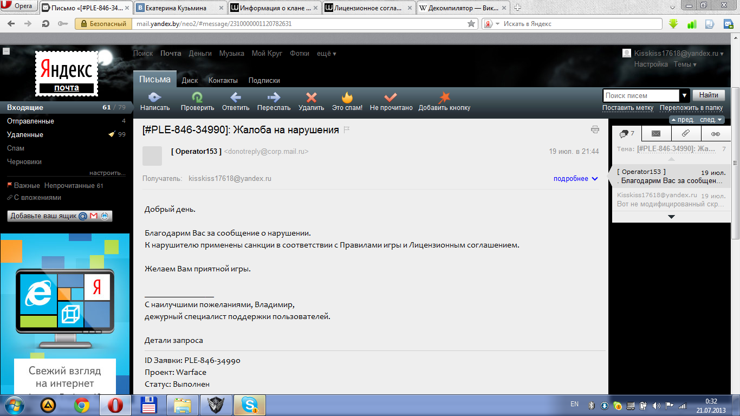Open the Темы themes dropdown
This screenshot has width=740, height=416.
(x=685, y=64)
